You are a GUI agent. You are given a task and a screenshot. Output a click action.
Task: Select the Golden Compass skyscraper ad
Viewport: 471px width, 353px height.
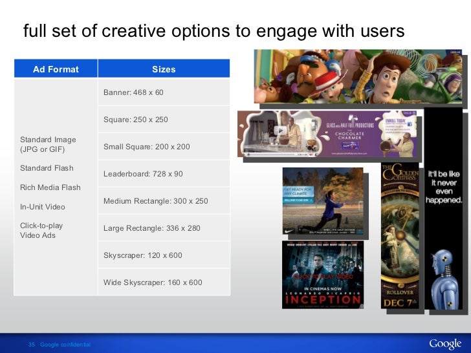click(400, 235)
